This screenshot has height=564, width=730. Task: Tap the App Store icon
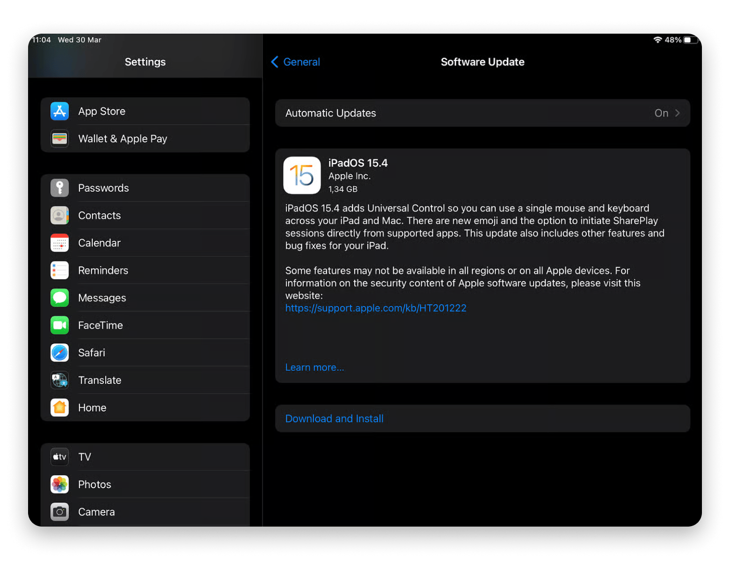(59, 111)
